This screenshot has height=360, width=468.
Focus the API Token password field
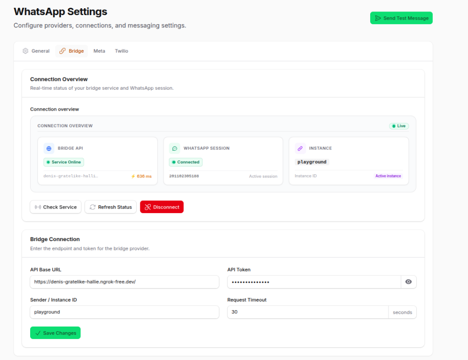314,282
